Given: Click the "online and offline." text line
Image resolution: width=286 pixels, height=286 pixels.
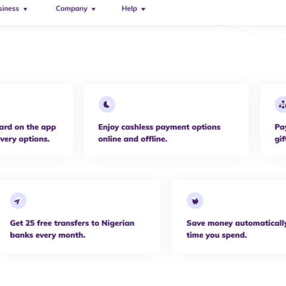Looking at the screenshot, I should [133, 139].
